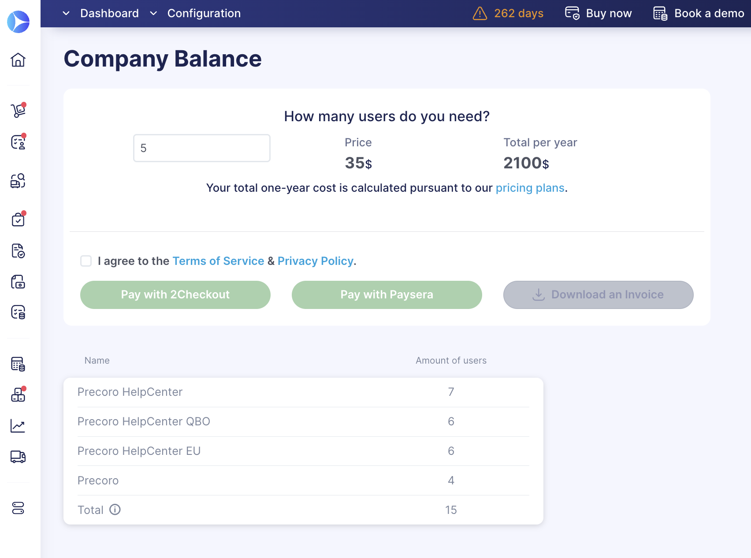Click the Book a demo calendar icon
The height and width of the screenshot is (558, 751).
(x=660, y=13)
